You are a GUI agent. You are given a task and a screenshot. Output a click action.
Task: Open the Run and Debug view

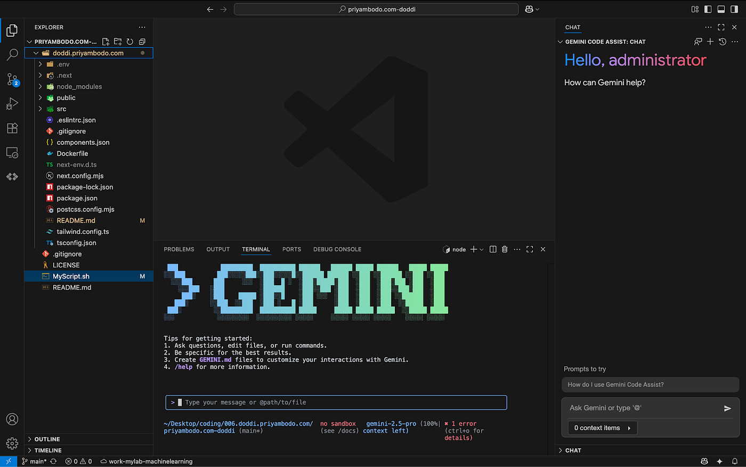coord(12,104)
